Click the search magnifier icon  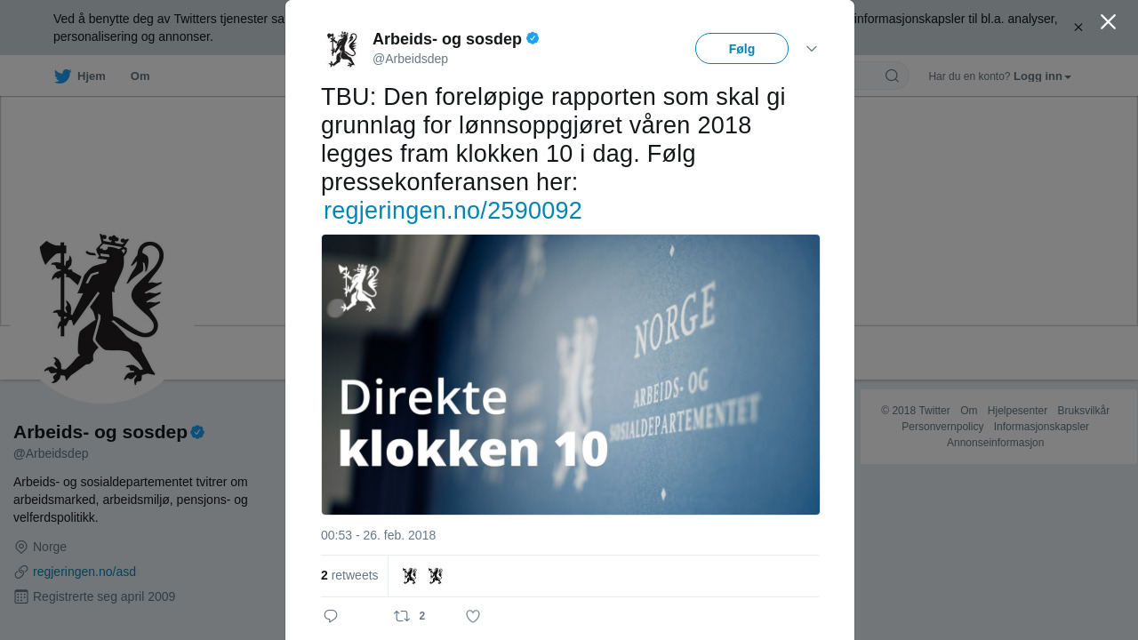[x=892, y=76]
